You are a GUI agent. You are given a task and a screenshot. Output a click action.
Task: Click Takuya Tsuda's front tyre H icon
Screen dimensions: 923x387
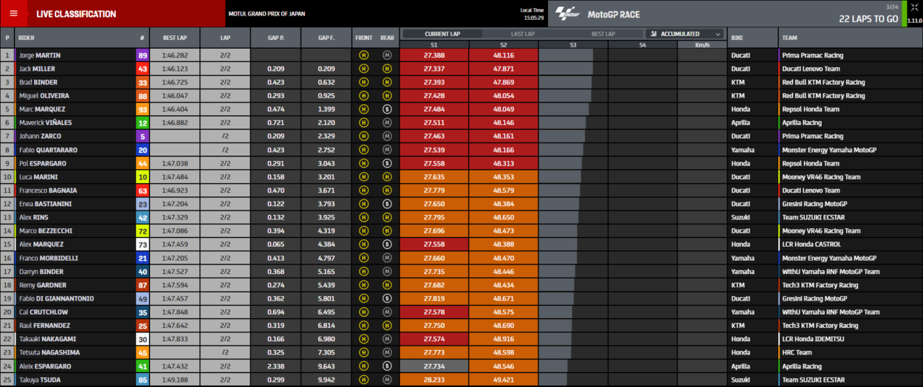[x=363, y=380]
